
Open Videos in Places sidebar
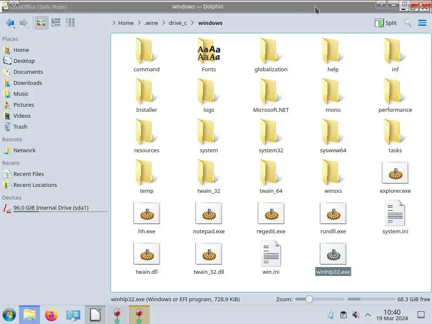click(22, 116)
